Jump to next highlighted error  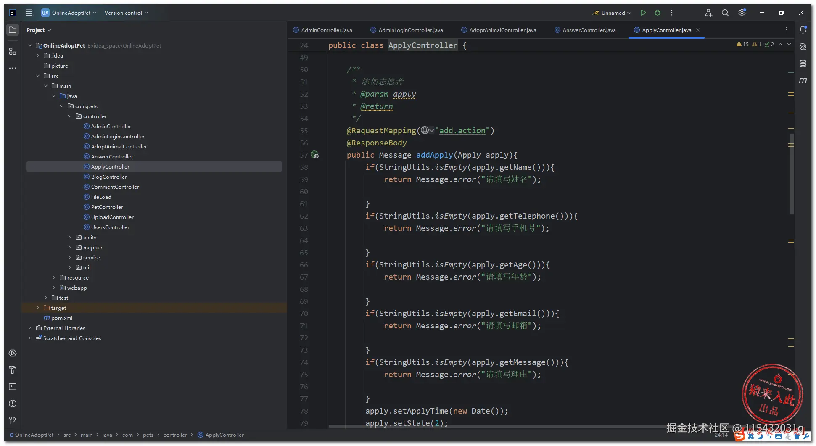(789, 44)
